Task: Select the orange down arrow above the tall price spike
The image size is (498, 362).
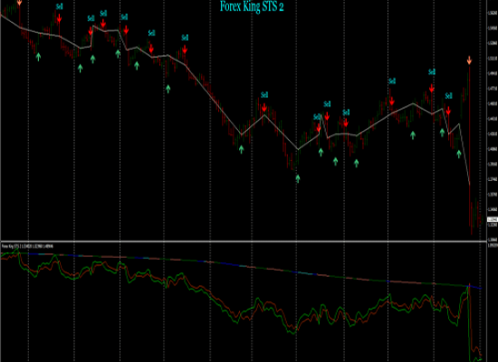Action: (469, 61)
